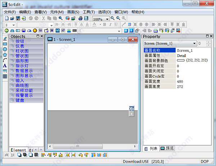216x166 pixels.
Task: Click the printer icon in the toolbar
Action: point(80,18)
